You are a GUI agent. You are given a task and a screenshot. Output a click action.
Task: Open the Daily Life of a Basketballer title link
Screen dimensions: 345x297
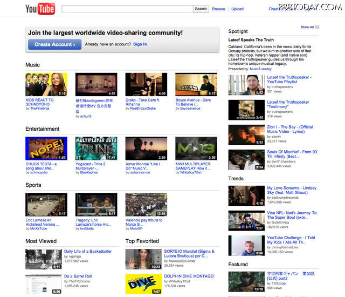pyautogui.click(x=88, y=251)
